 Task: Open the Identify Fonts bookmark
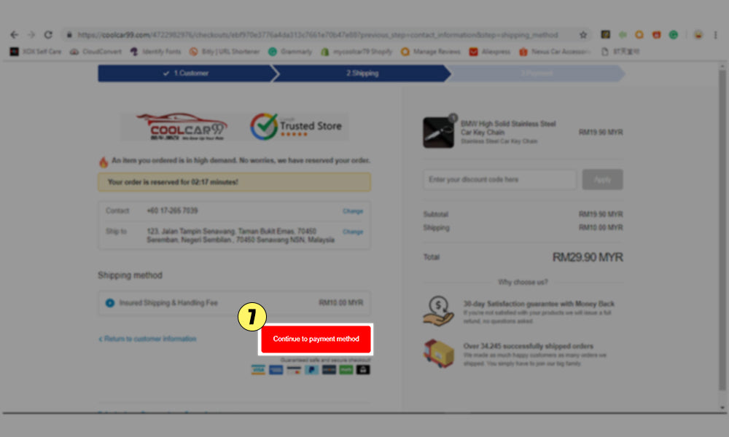pyautogui.click(x=155, y=52)
